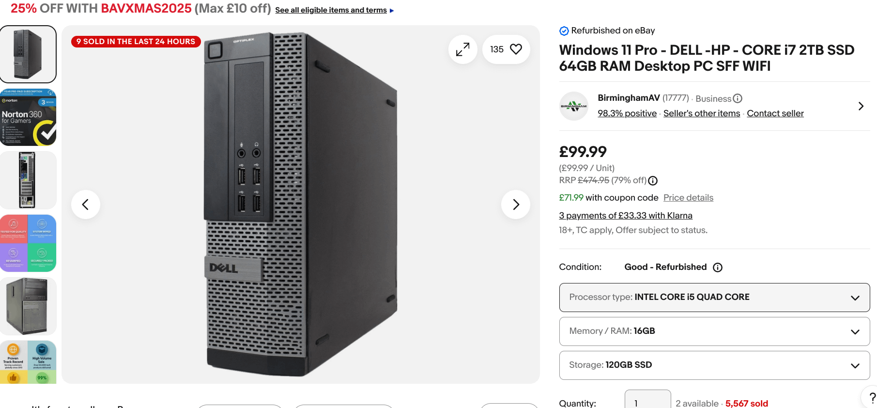
Task: Expand the product image to full view
Action: click(462, 49)
